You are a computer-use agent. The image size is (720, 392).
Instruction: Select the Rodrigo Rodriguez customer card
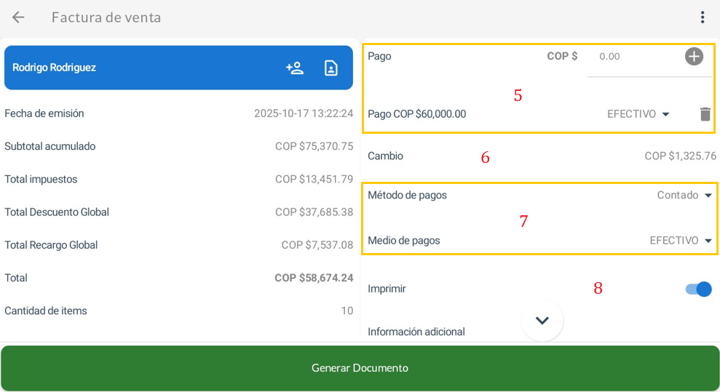tap(146, 68)
